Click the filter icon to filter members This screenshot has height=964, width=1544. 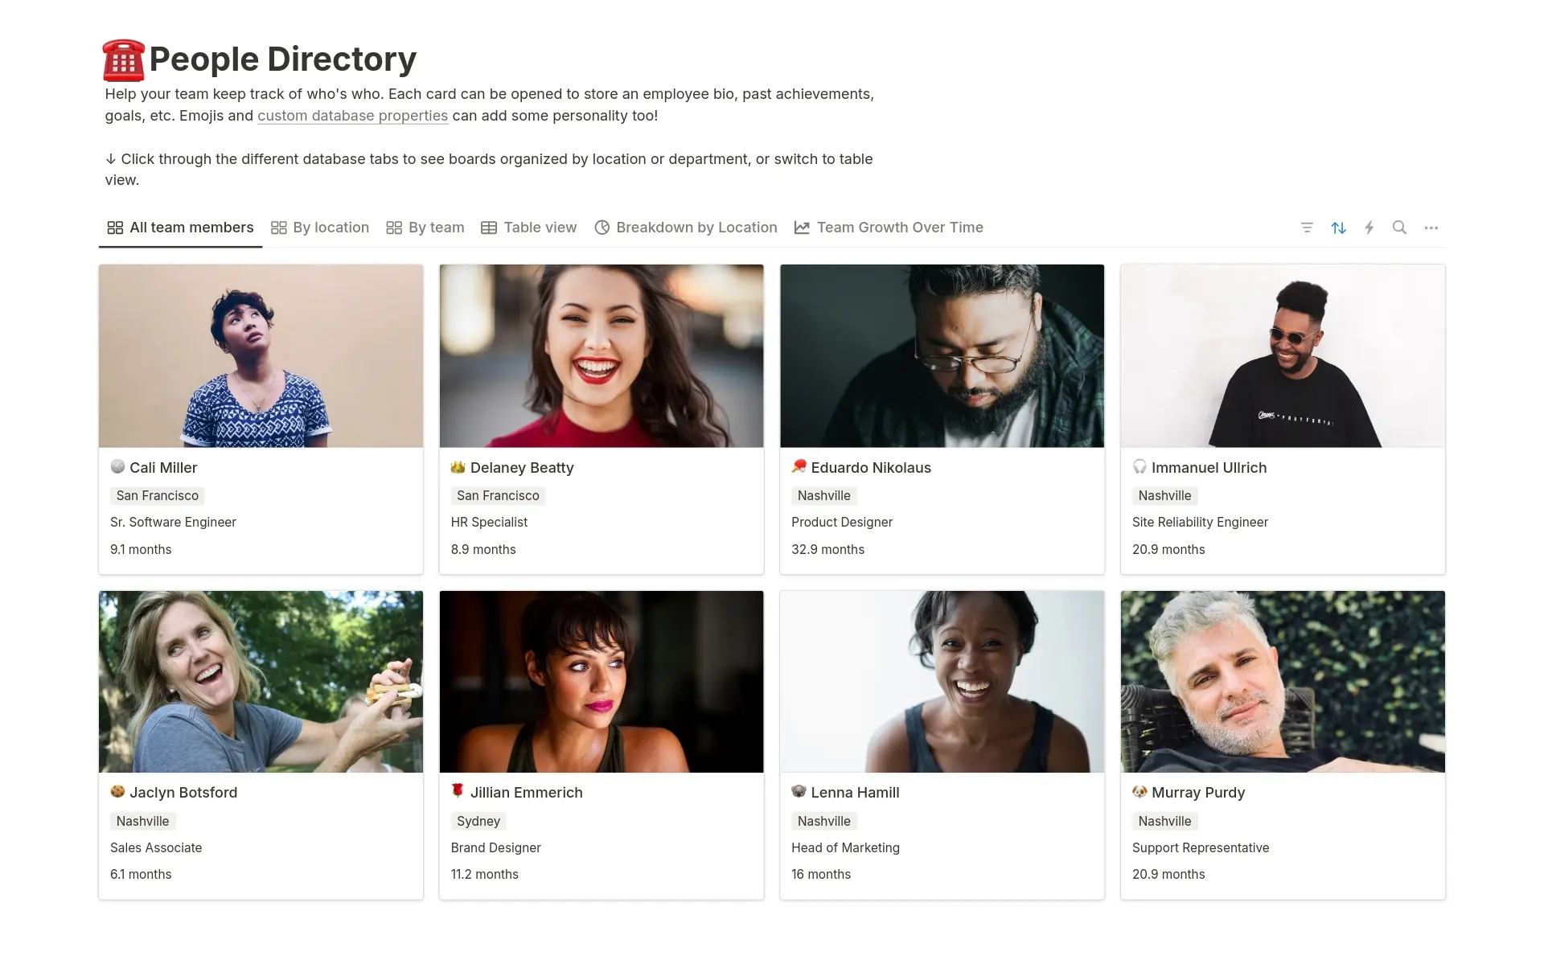[x=1308, y=228]
